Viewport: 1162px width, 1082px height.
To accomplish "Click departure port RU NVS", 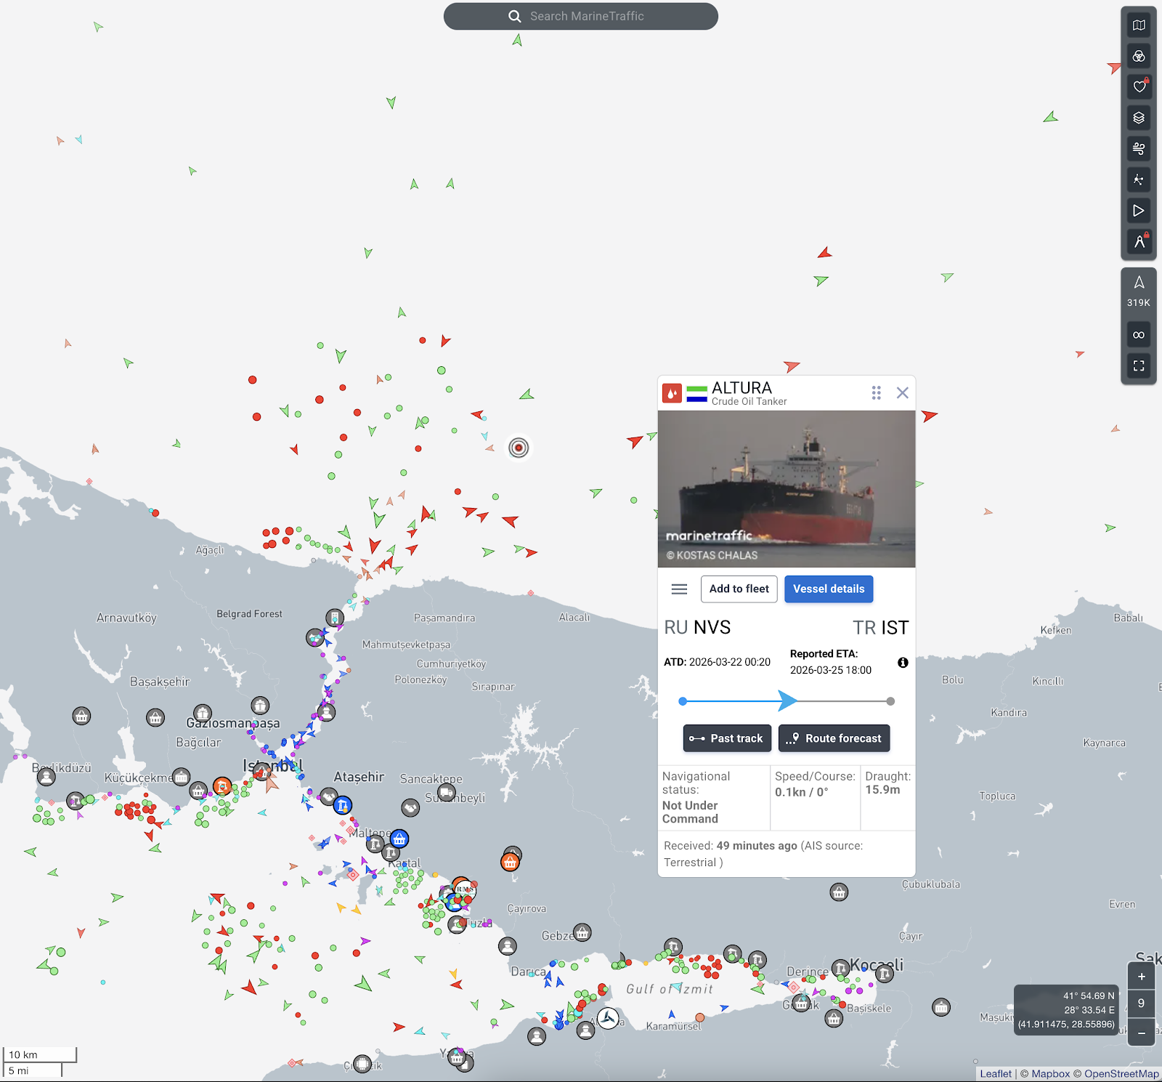I will [697, 627].
